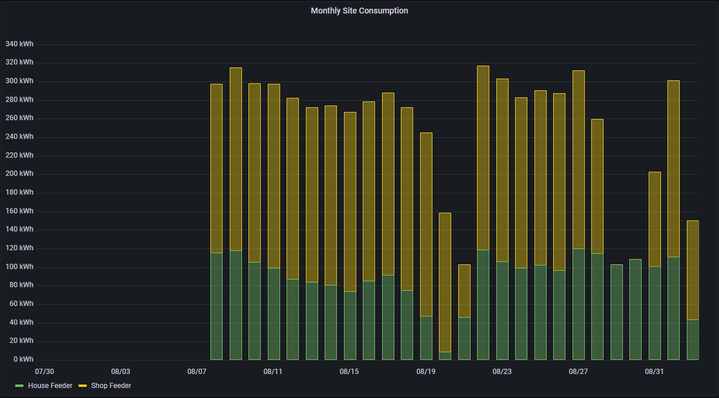The height and width of the screenshot is (398, 719).
Task: Open the Monthly Site Consumption panel title menu
Action: coord(359,11)
